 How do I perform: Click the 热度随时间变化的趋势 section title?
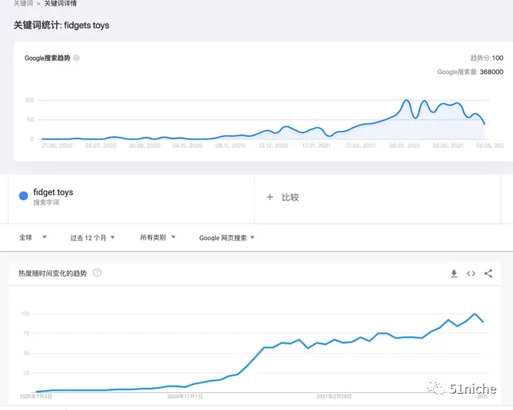[53, 273]
